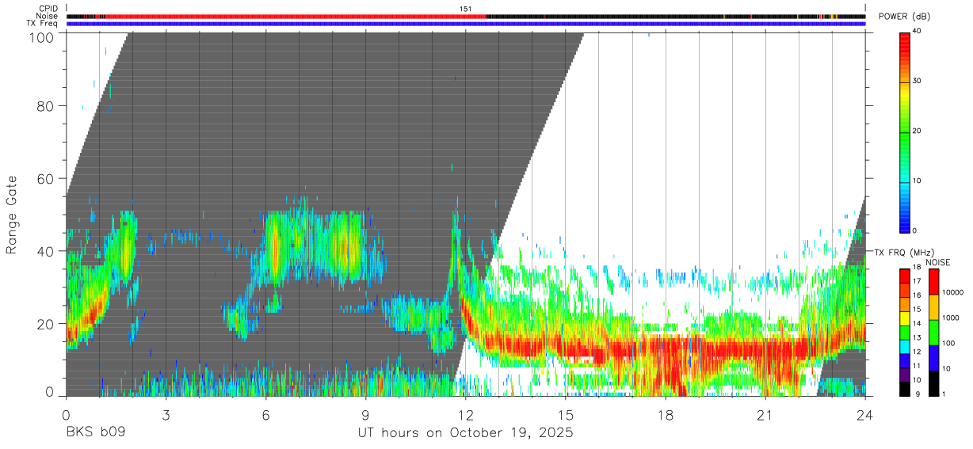The image size is (973, 449).
Task: Click the noise color scale bar
Action: [933, 331]
